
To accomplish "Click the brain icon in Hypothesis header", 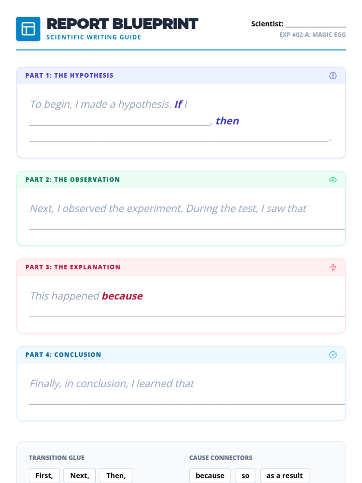I will click(333, 75).
